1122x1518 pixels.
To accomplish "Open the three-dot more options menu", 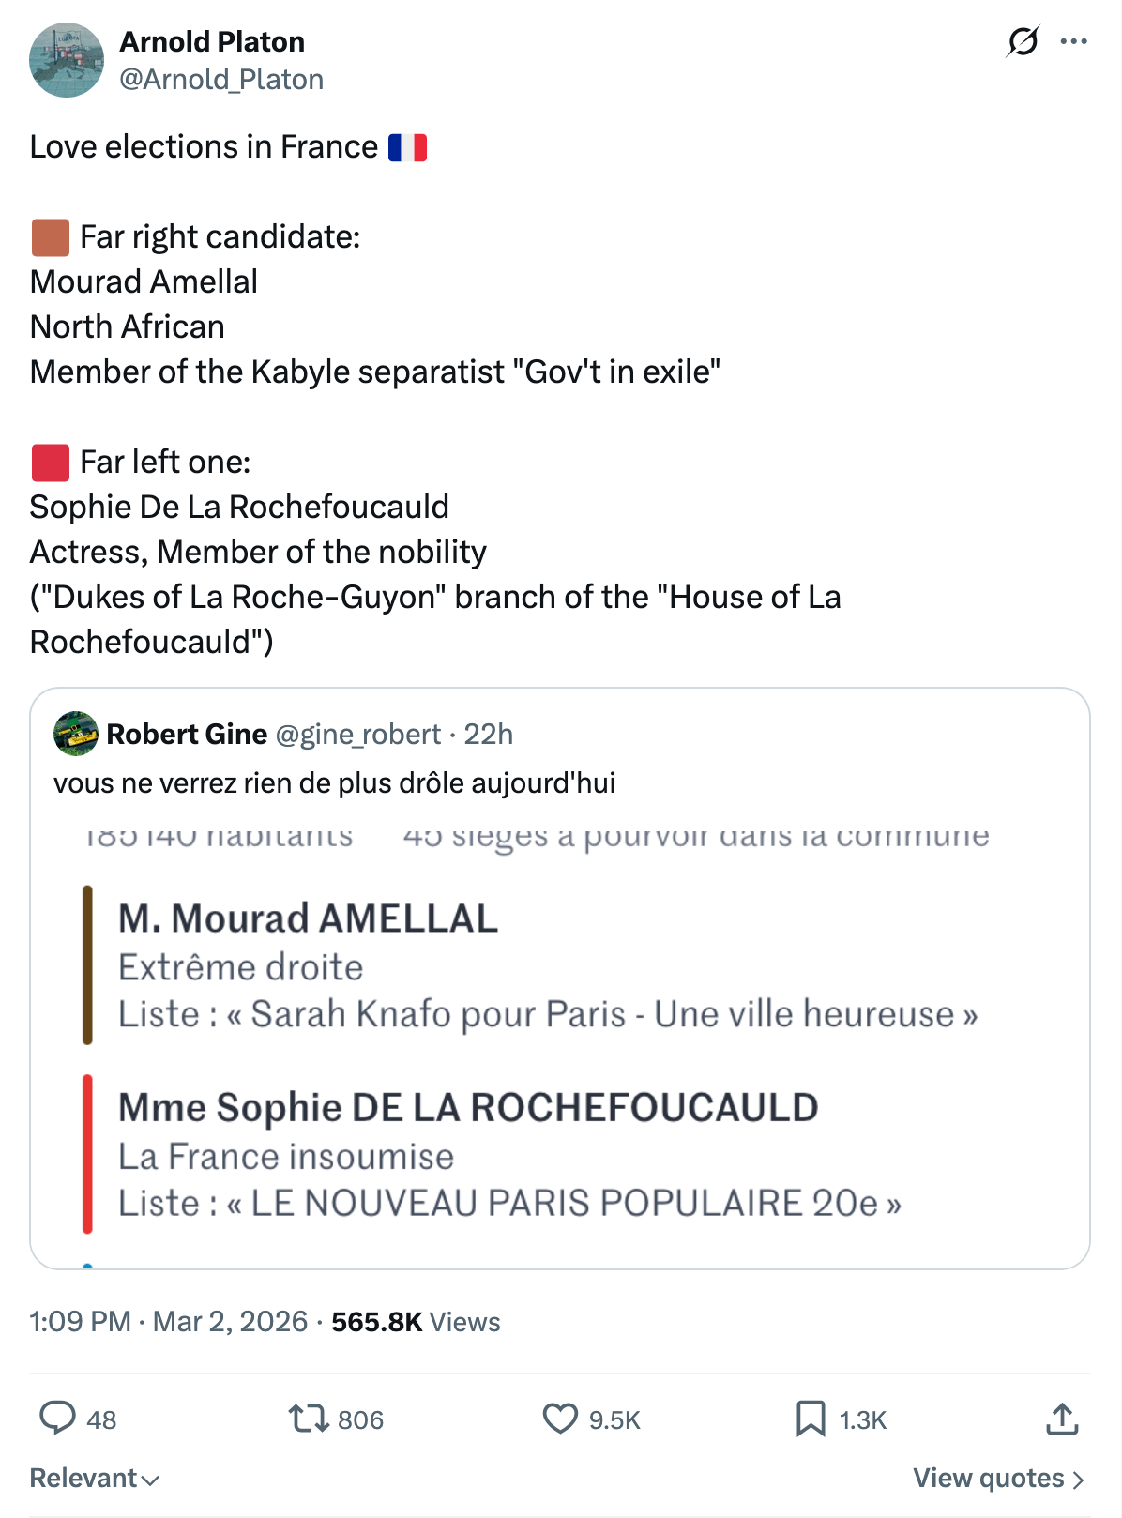I will pyautogui.click(x=1073, y=41).
